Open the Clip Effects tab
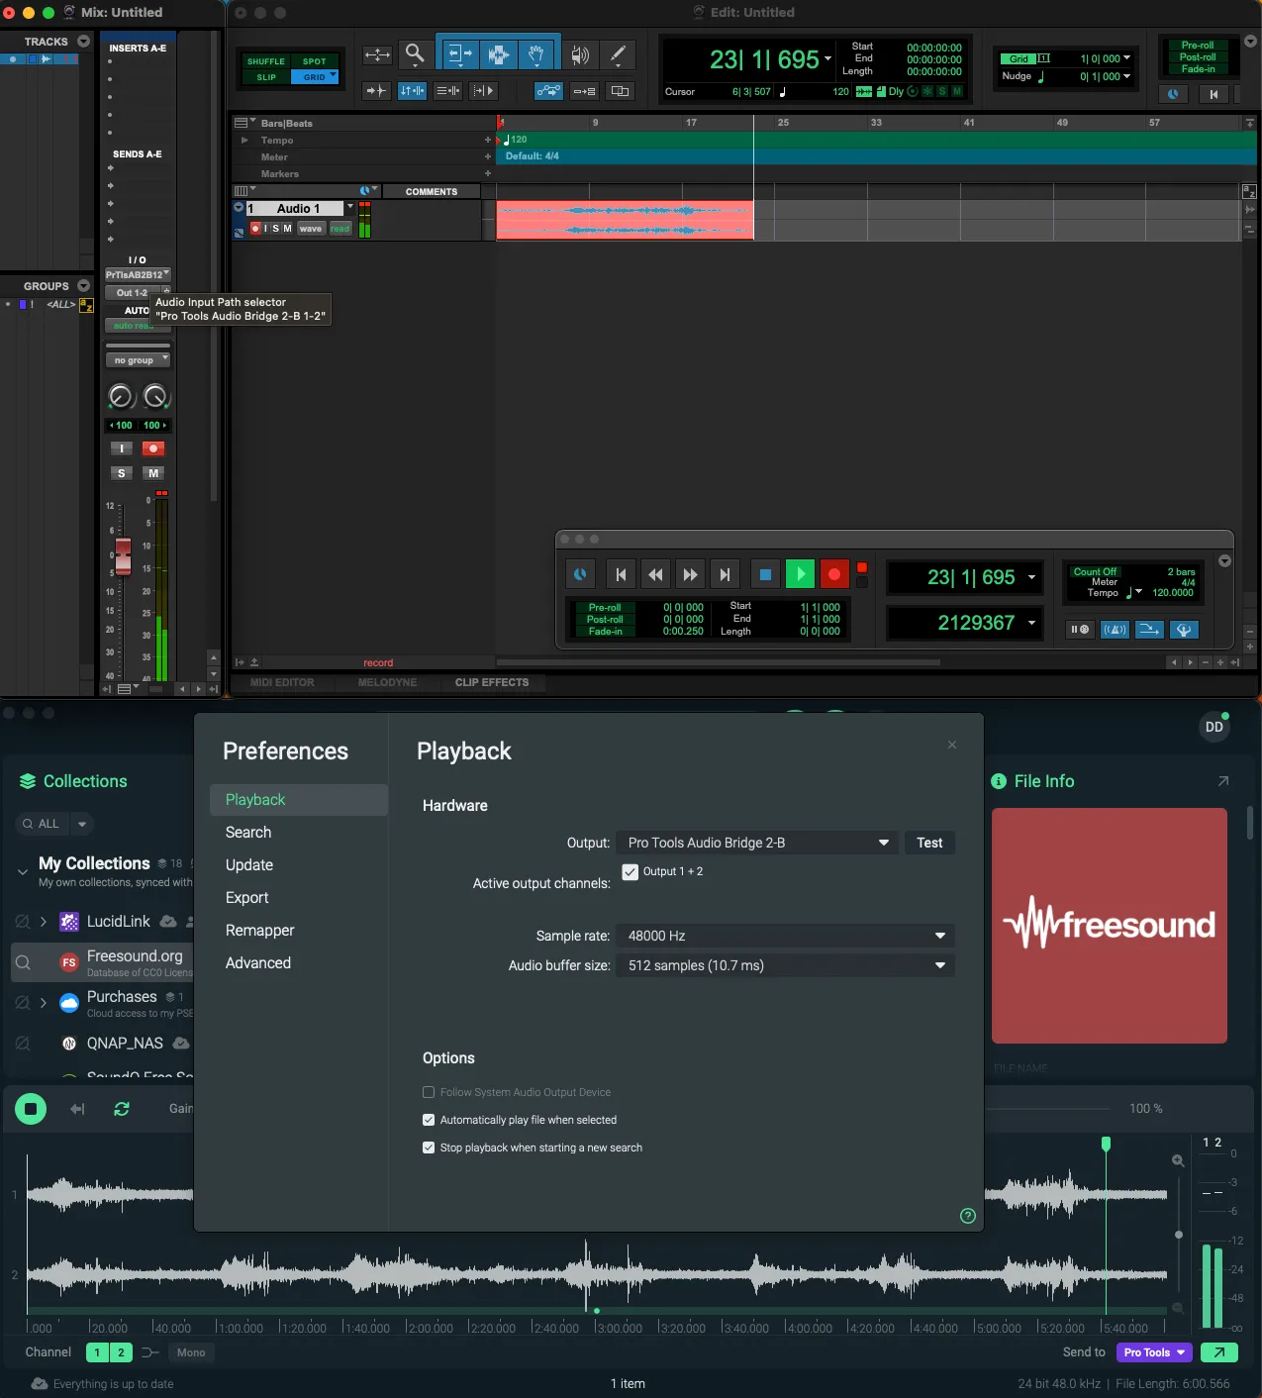This screenshot has height=1398, width=1262. pyautogui.click(x=492, y=682)
